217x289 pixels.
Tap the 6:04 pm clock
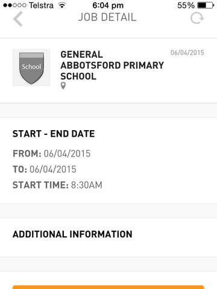pos(108,5)
